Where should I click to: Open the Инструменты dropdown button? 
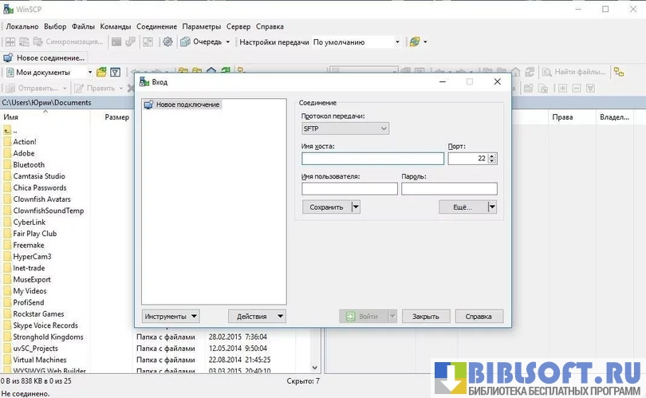pos(171,316)
